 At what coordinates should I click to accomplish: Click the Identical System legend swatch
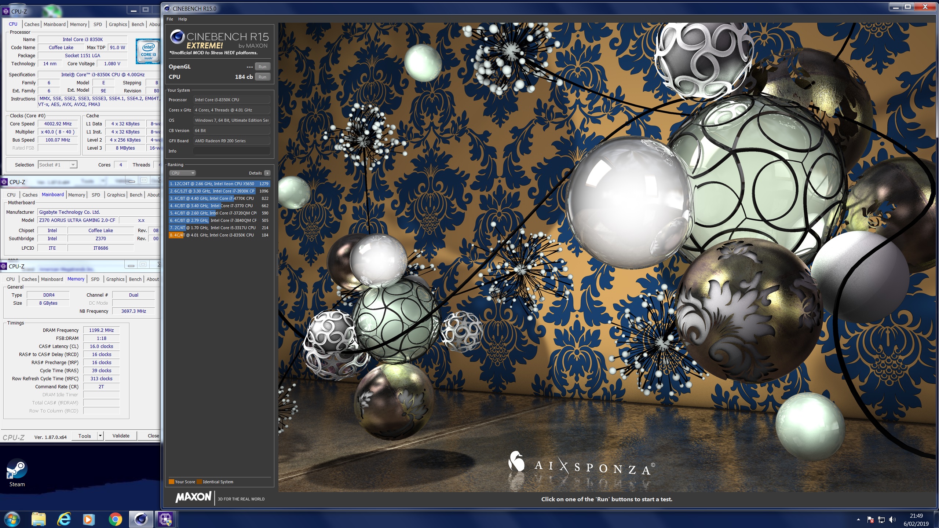coord(199,482)
